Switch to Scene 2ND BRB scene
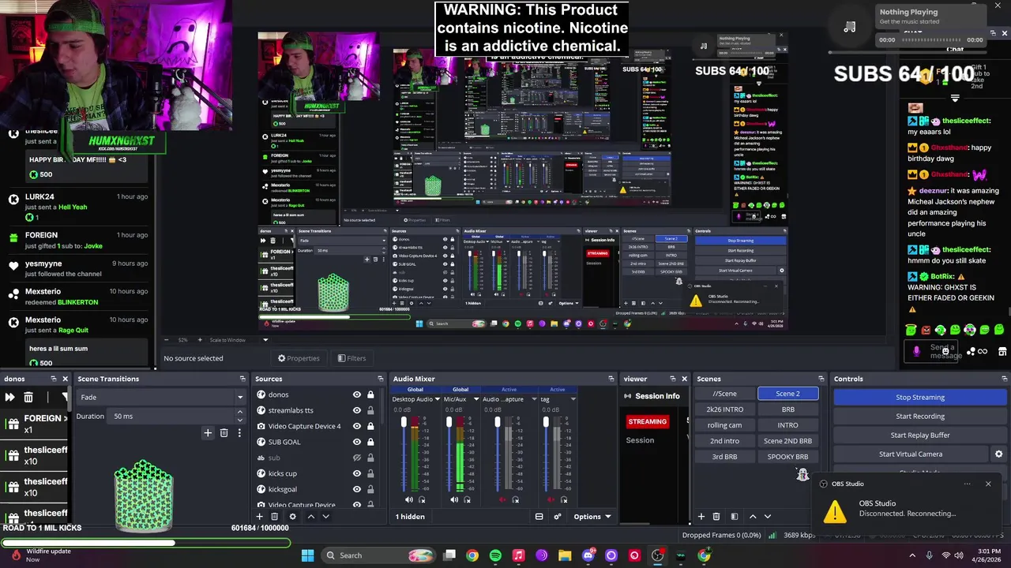Viewport: 1011px width, 568px height. 787,441
